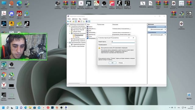Open Microsoft Store from the taskbar
This screenshot has width=195, height=110.
pyautogui.click(x=34, y=108)
